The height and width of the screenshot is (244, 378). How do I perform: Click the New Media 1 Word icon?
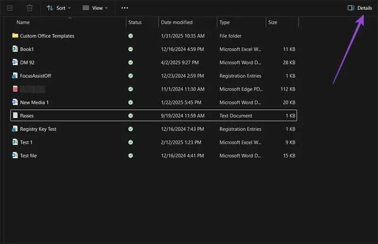[x=15, y=102]
